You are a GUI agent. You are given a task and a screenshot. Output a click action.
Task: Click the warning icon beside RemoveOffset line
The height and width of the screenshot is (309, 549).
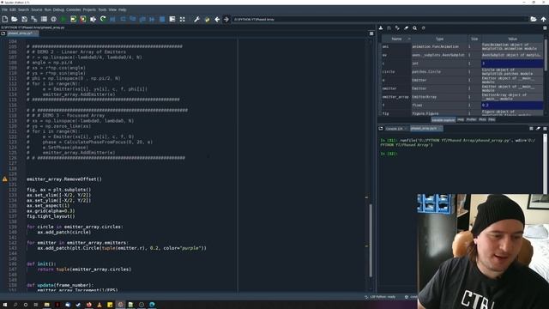[5, 179]
